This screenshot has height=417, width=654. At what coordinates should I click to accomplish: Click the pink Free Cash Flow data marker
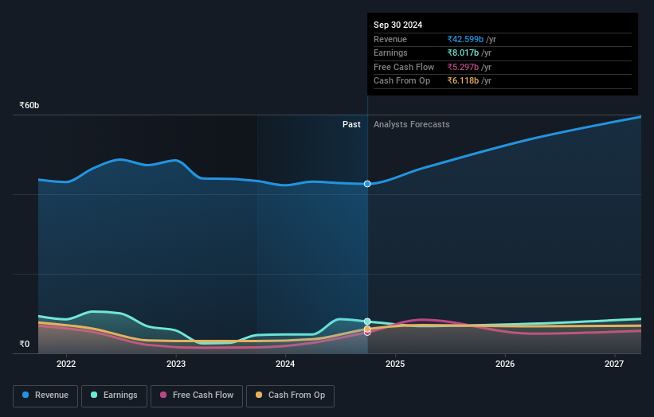point(367,333)
